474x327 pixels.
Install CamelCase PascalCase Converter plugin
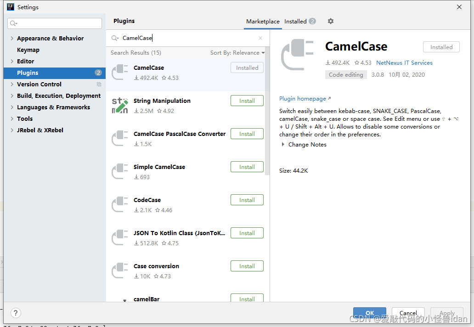pos(247,134)
